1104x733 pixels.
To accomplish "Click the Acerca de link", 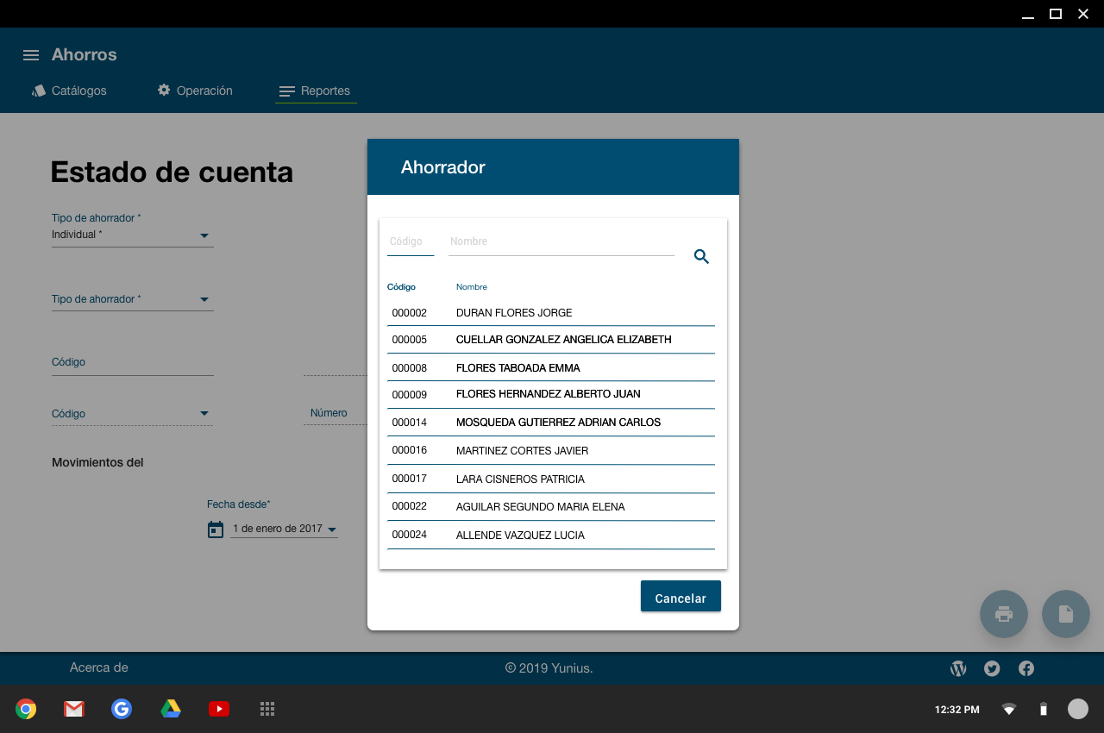I will tap(99, 667).
